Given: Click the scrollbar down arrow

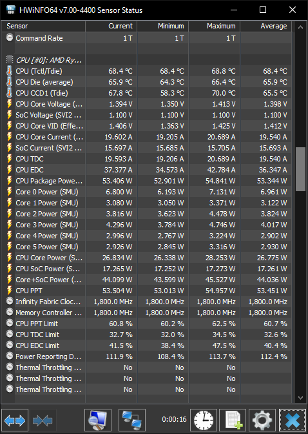Looking at the screenshot, I should (300, 398).
